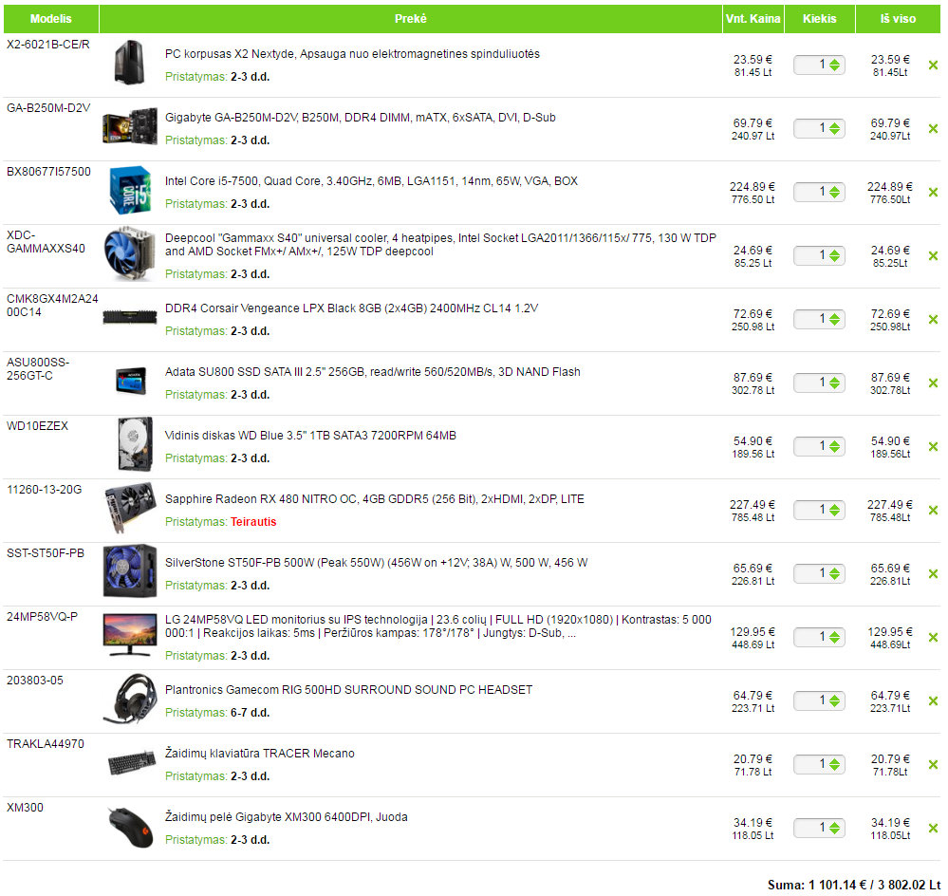Viewport: 948px width, 896px height.
Task: Adjust quantity stepper for LG 24MP58VQ monitor
Action: [x=834, y=637]
